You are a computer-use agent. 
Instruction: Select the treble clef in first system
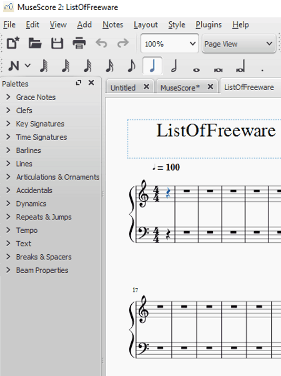[x=144, y=193]
